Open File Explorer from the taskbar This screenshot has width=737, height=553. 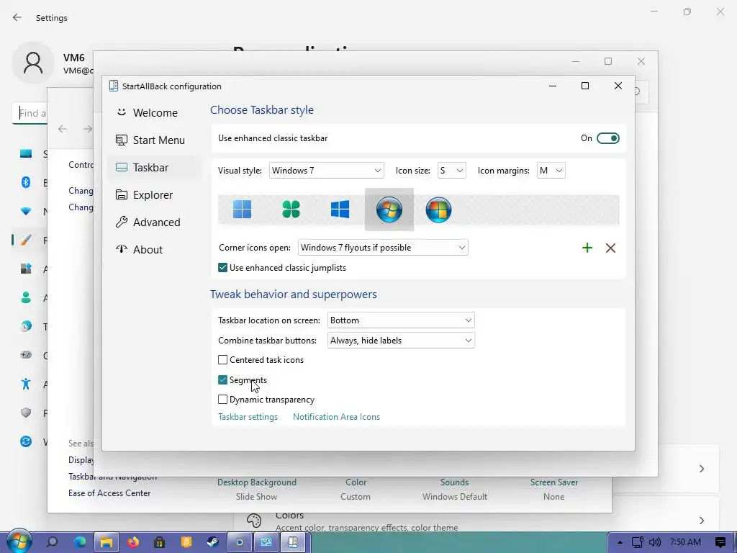pyautogui.click(x=107, y=542)
